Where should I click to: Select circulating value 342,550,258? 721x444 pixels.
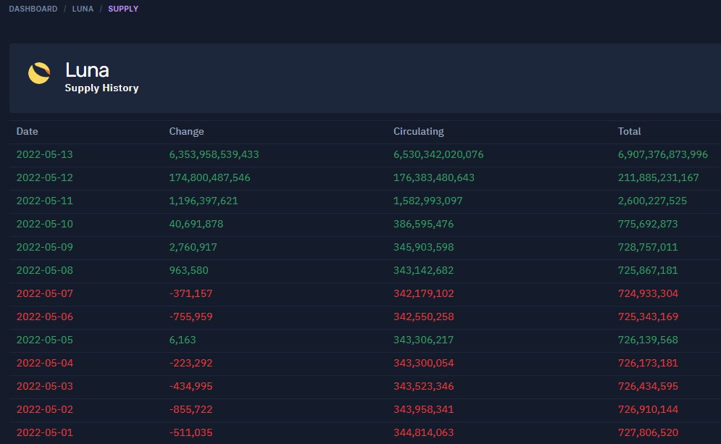[423, 317]
